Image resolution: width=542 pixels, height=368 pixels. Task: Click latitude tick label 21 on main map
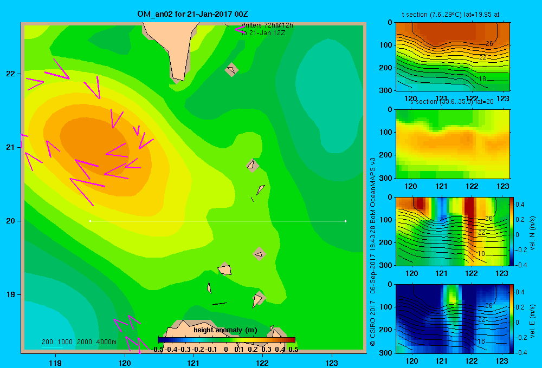11,147
